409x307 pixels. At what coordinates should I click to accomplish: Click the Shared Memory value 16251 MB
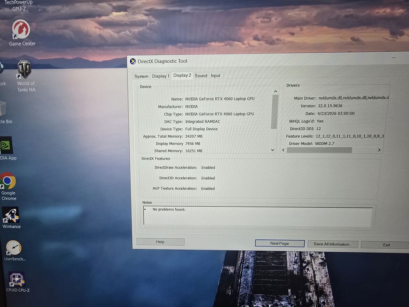point(194,151)
